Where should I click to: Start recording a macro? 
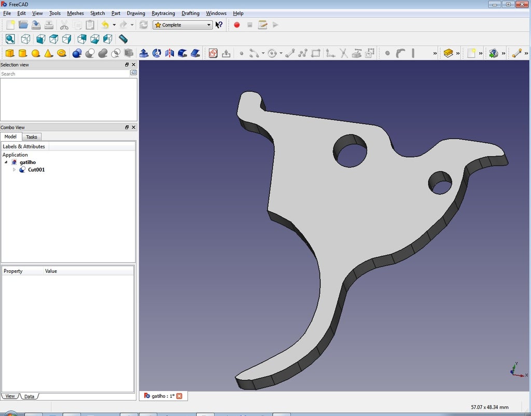click(236, 25)
